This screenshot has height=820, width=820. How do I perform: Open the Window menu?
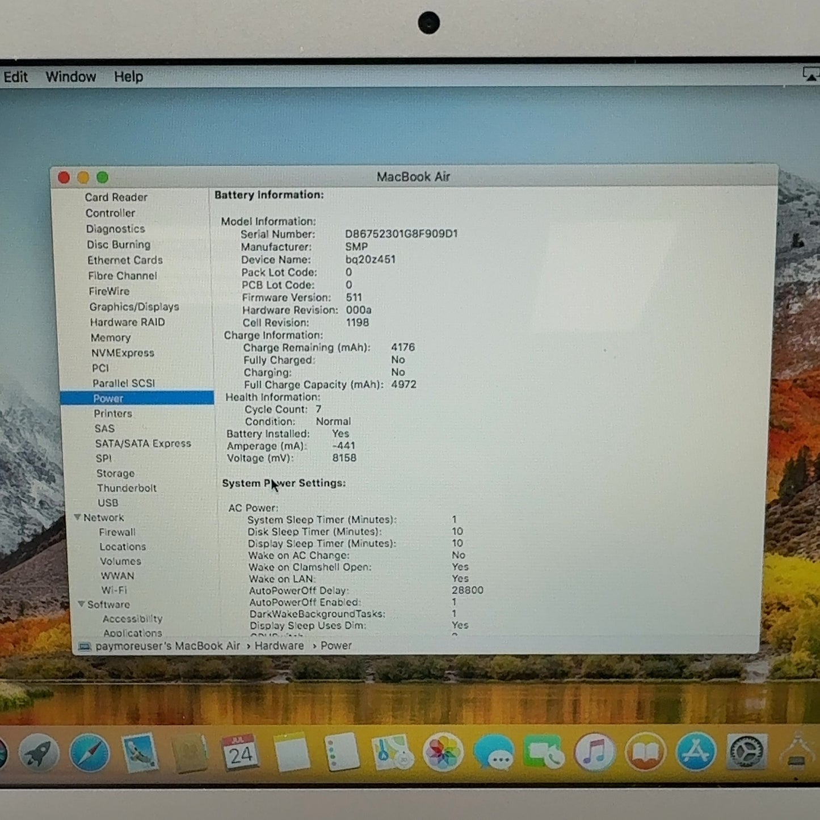pyautogui.click(x=71, y=77)
